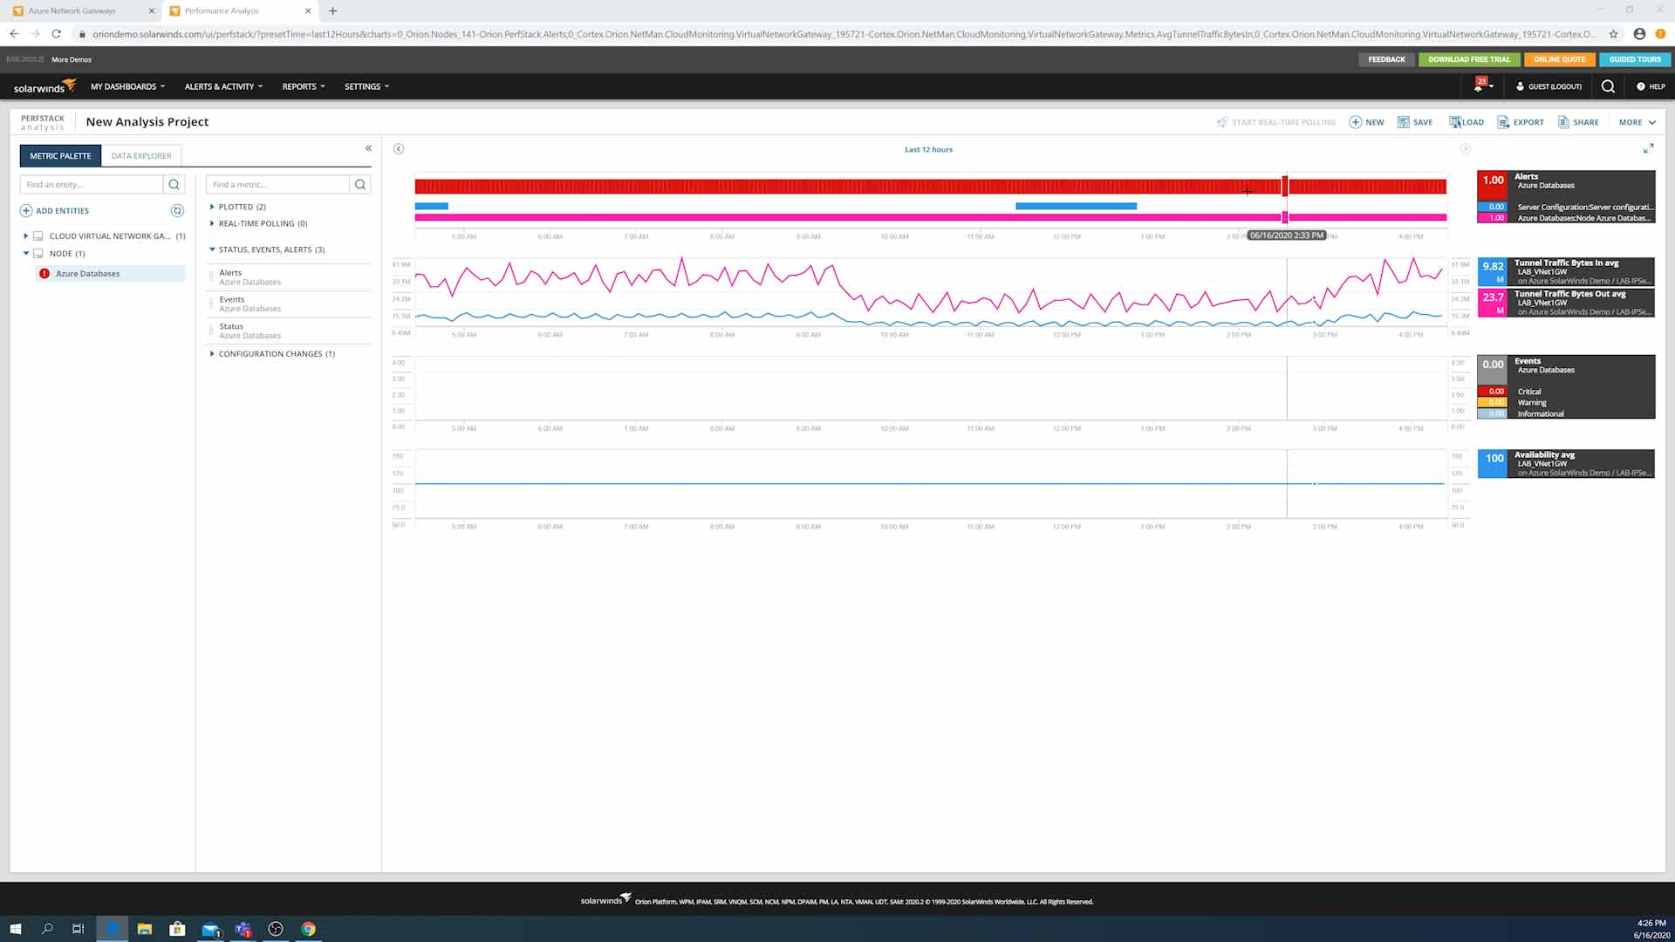Enable Start Real-Time Polling
Viewport: 1675px width, 942px height.
(1276, 122)
